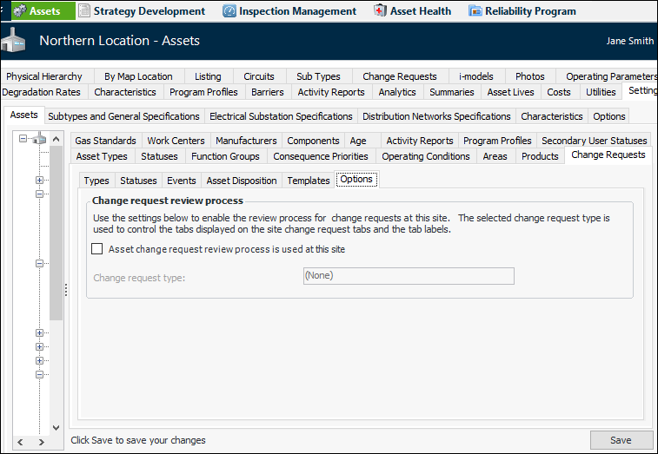The width and height of the screenshot is (658, 454).
Task: Switch to the Asset Disposition sub-tab
Action: pos(242,181)
